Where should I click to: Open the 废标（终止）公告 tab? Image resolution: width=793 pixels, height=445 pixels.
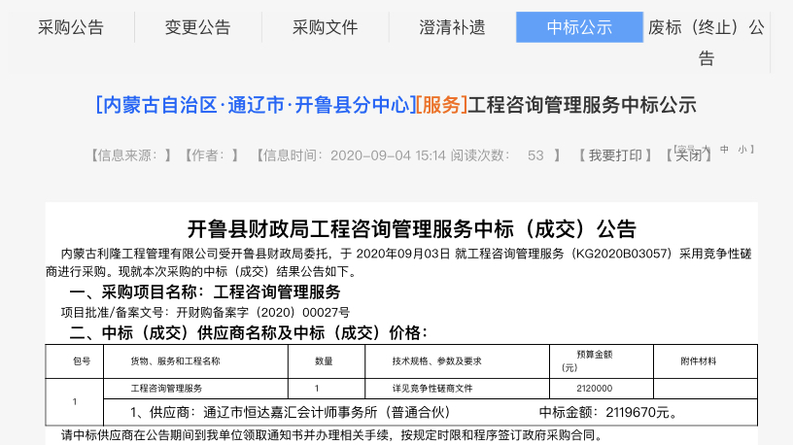pos(707,41)
